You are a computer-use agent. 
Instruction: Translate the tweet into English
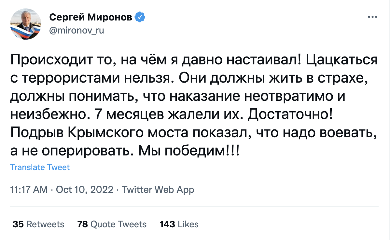(40, 167)
